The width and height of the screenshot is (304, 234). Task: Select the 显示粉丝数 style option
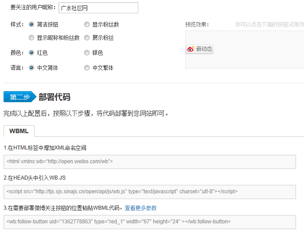pos(87,24)
